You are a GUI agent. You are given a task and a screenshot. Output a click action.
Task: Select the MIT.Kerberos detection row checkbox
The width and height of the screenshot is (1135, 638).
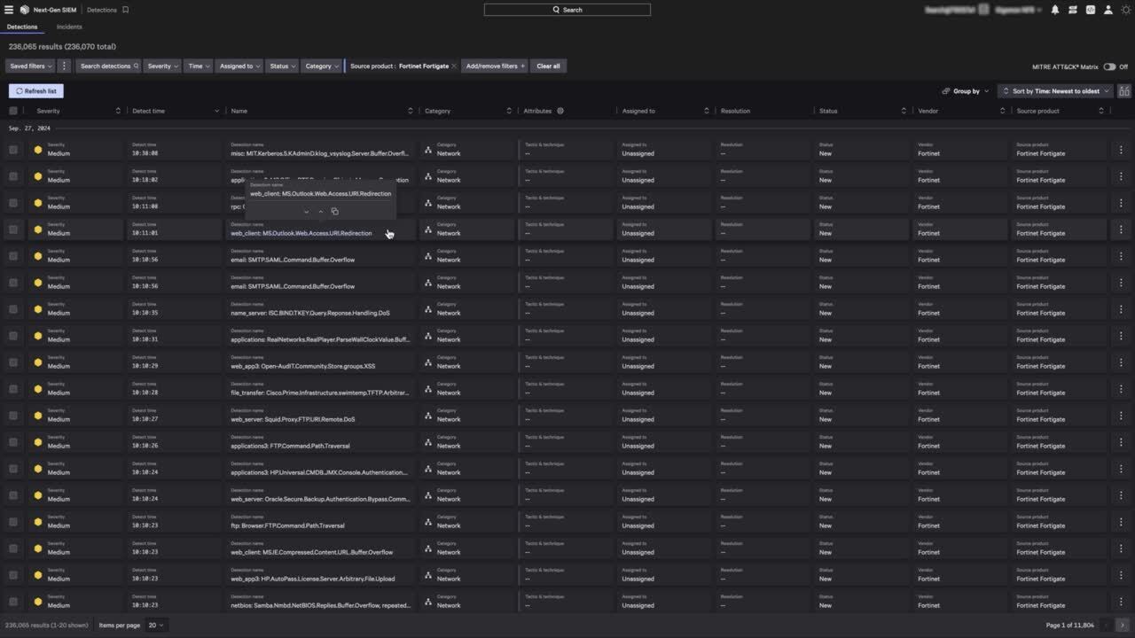coord(13,150)
